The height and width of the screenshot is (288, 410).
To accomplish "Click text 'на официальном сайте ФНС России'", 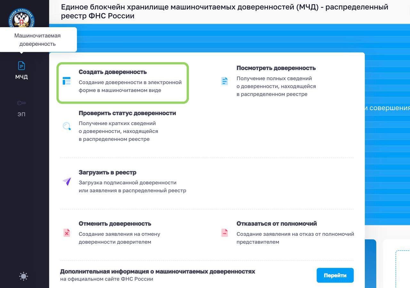I will (107, 279).
